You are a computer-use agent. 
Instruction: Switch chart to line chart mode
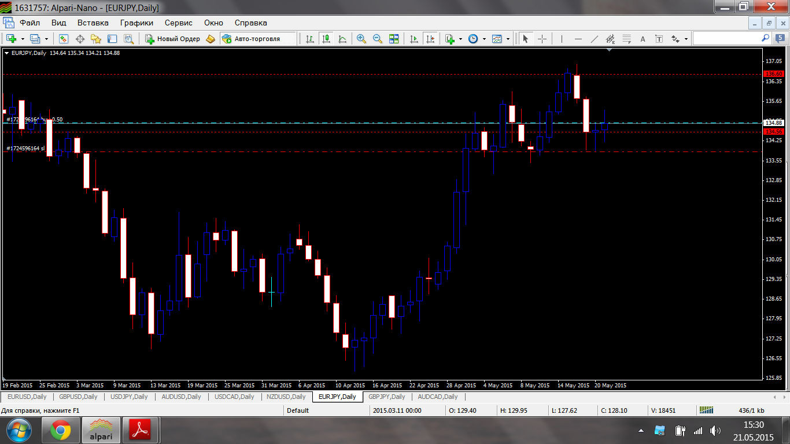(342, 39)
